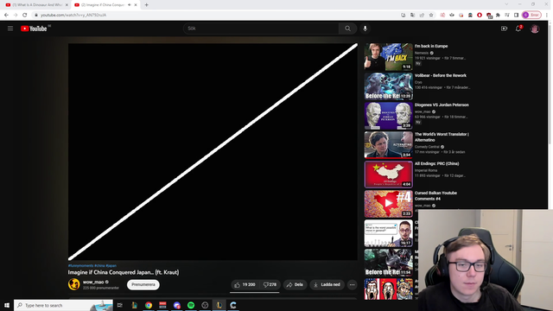Open the wow_mao channel avatar
The width and height of the screenshot is (553, 311).
pyautogui.click(x=74, y=284)
